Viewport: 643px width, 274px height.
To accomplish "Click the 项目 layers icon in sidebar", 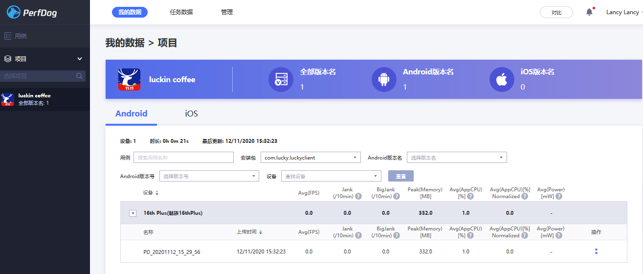I will pos(8,59).
